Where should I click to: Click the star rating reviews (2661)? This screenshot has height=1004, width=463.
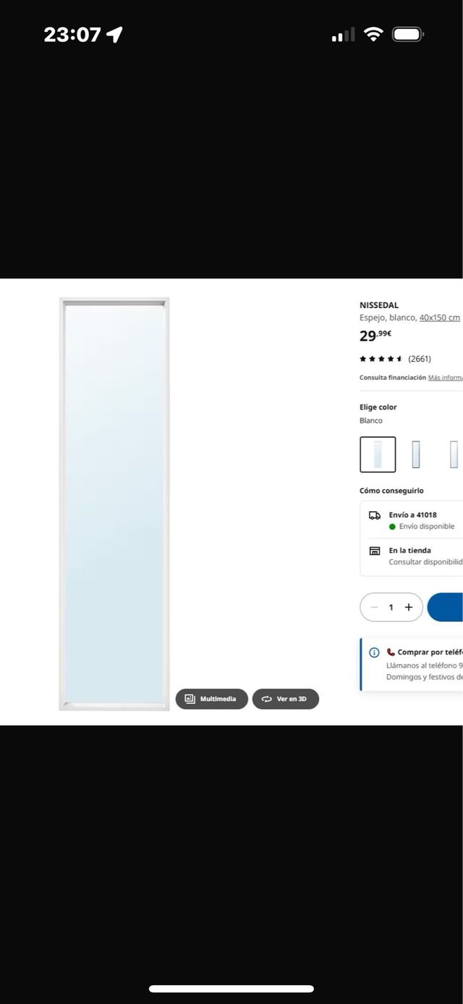pyautogui.click(x=395, y=359)
